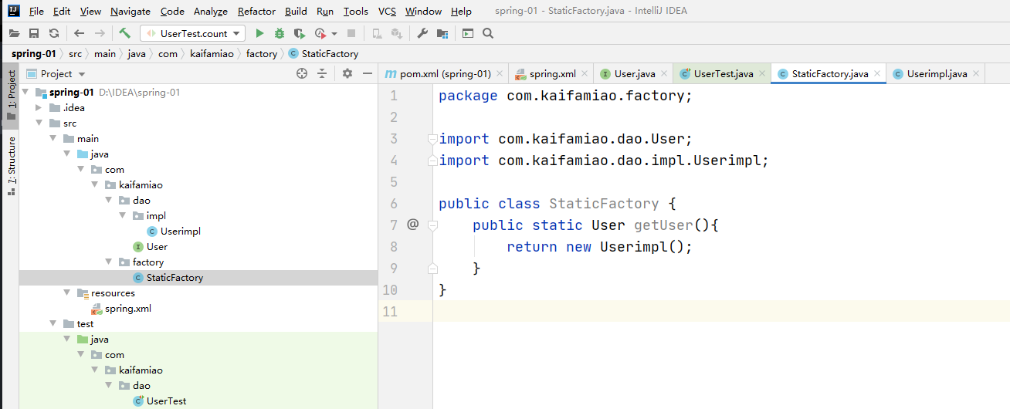Open the Analyze menu
The image size is (1010, 409).
tap(210, 12)
